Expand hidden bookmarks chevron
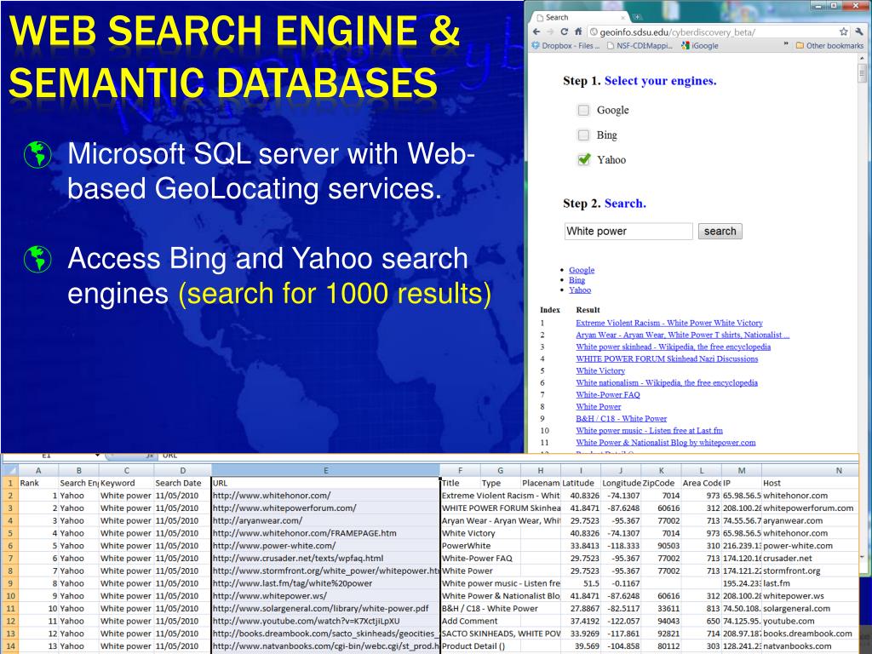The height and width of the screenshot is (654, 872). [x=786, y=44]
